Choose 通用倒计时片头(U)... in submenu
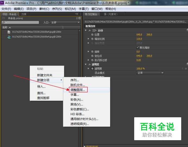The image size is (188, 147). click(x=87, y=119)
